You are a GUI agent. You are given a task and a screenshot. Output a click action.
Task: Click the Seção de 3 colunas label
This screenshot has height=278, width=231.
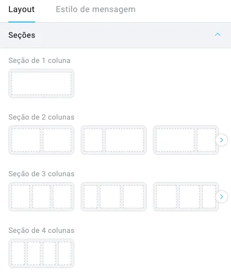pyautogui.click(x=41, y=174)
